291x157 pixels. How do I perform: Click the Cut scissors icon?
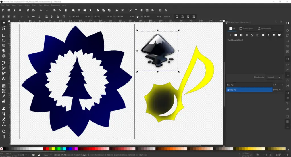coord(60,11)
